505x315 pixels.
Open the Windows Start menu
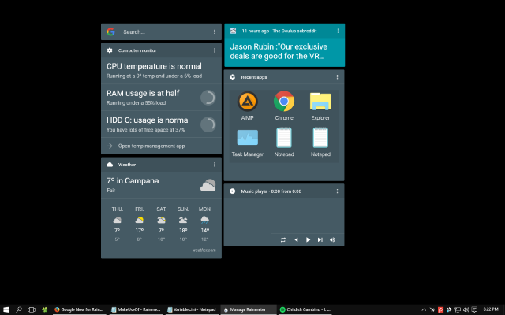(x=6, y=309)
